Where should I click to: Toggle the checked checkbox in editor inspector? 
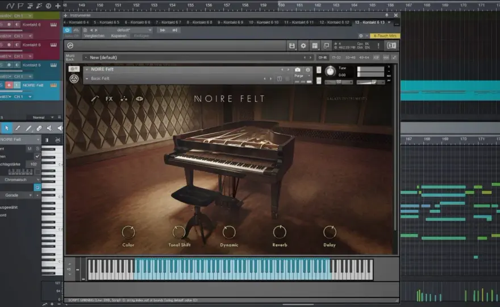(x=37, y=156)
